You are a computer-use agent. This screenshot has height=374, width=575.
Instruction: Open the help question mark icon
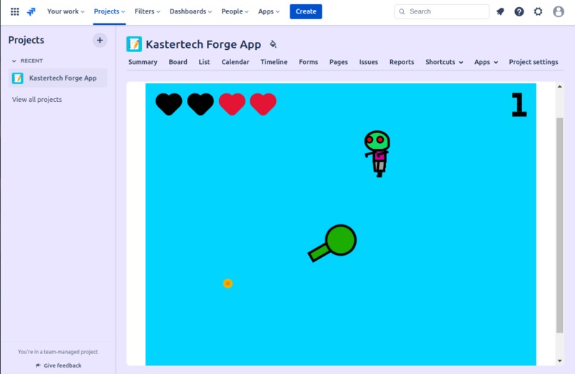tap(519, 11)
